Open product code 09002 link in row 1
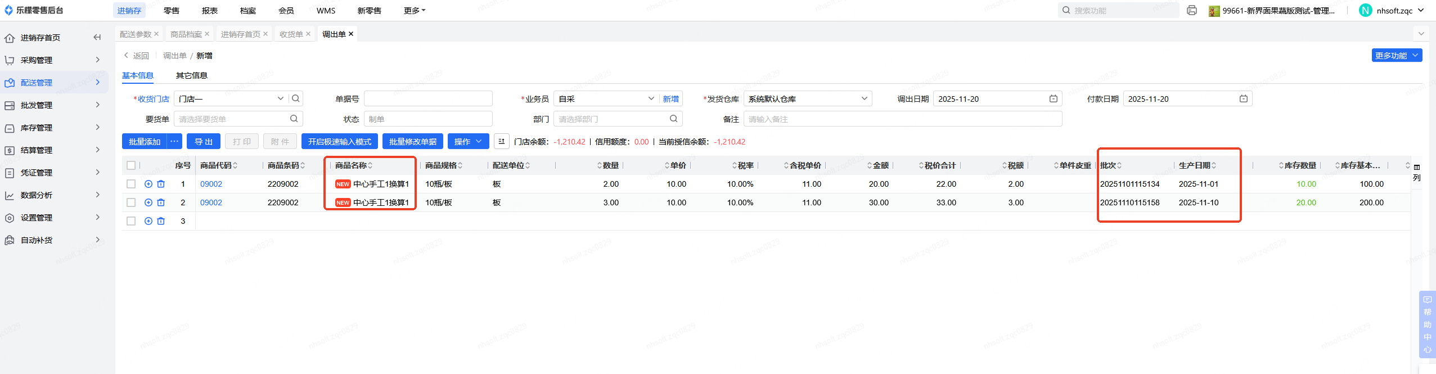 211,184
